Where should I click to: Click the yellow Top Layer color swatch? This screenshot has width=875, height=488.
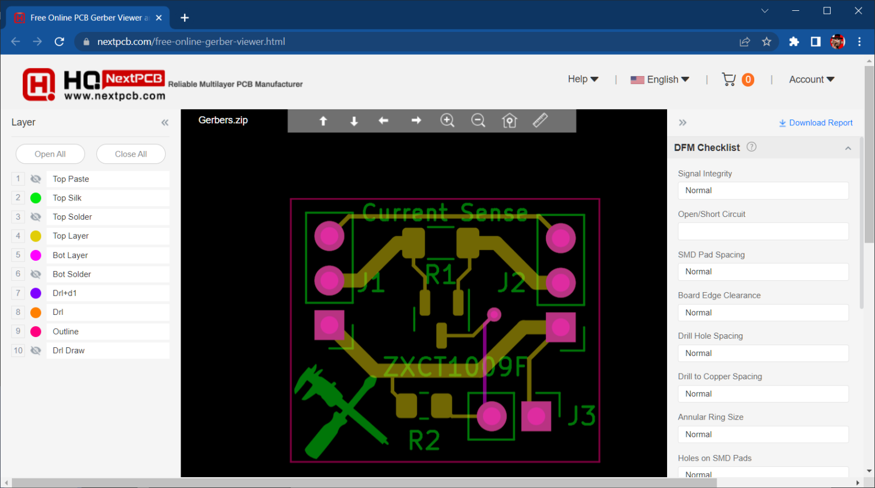click(35, 236)
